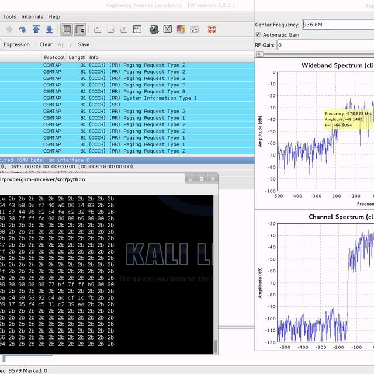Click the Go to Packet curved arrow icon
Viewport: 374px width, 374px height.
click(22, 30)
